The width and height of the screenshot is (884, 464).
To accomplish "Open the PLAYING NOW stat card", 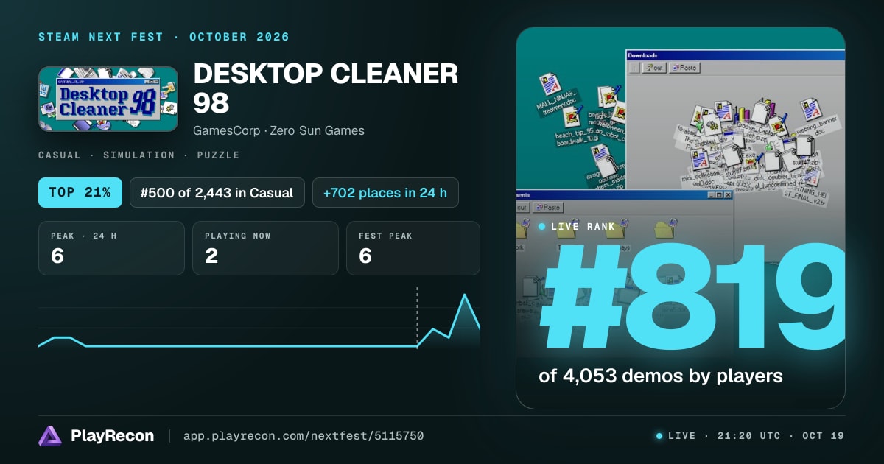I will pyautogui.click(x=265, y=248).
